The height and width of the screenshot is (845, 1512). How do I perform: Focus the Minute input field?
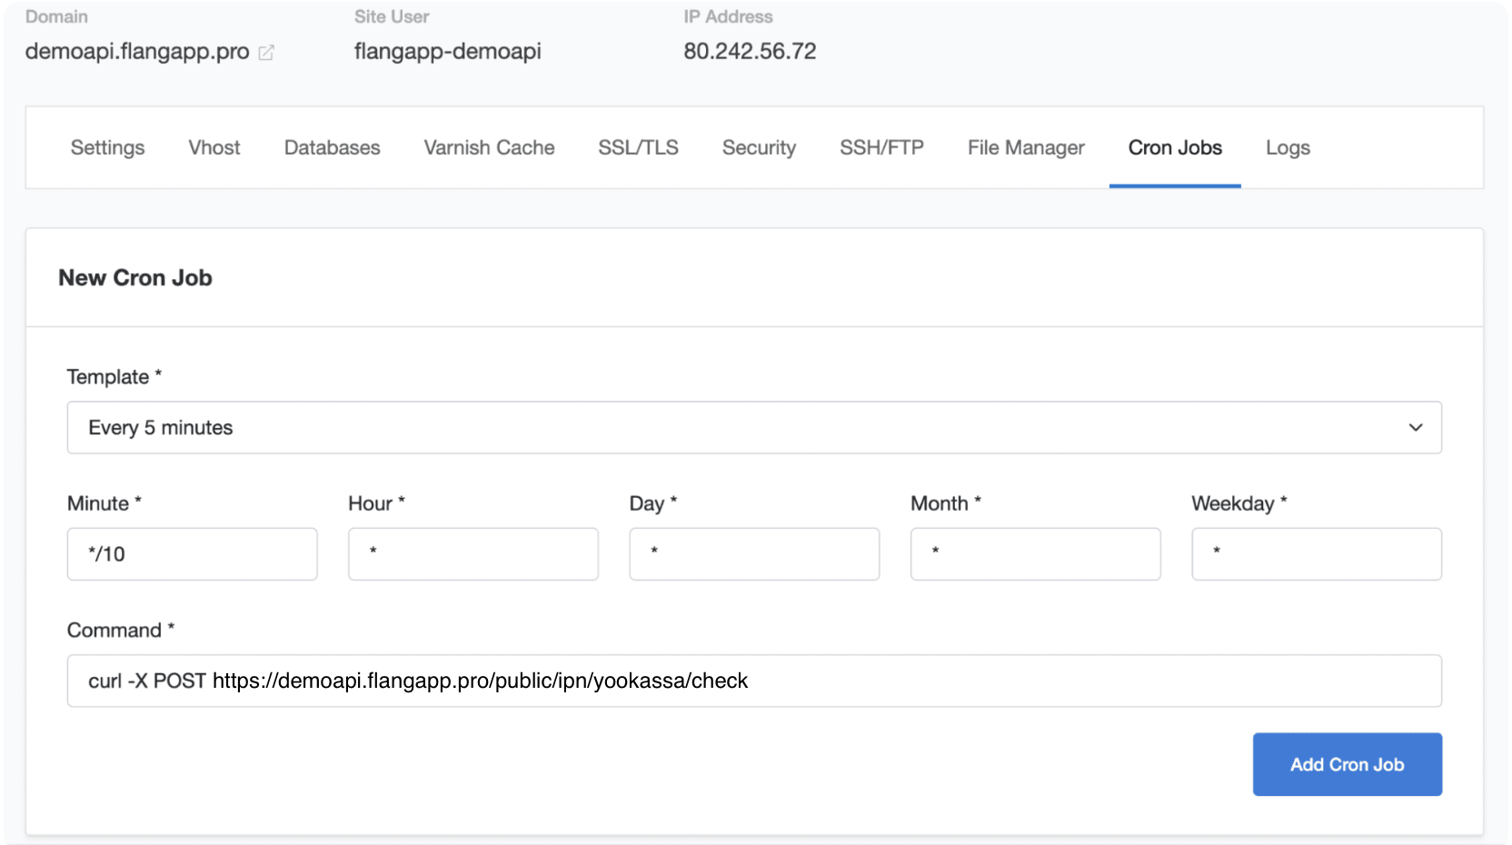[x=193, y=554]
